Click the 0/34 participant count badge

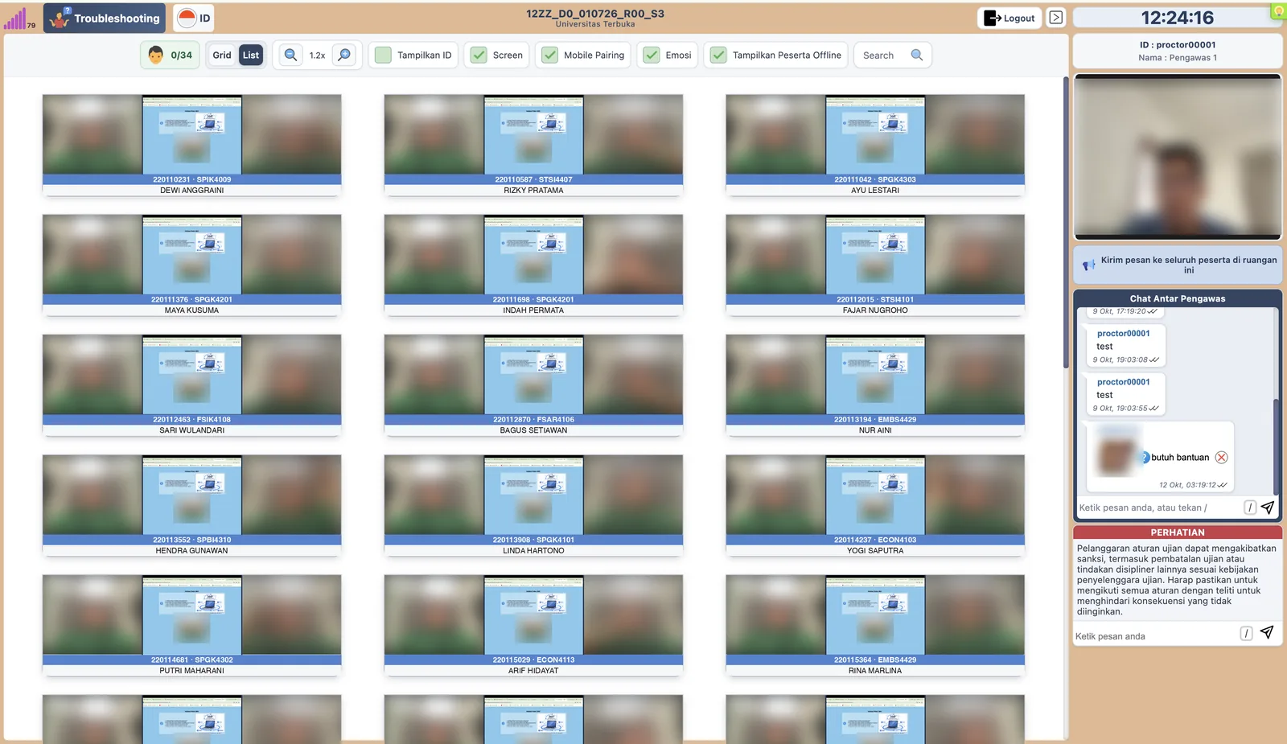coord(171,55)
